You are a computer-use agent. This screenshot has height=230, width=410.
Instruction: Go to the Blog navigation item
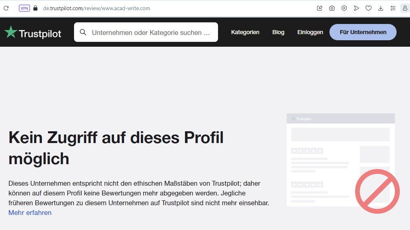278,32
